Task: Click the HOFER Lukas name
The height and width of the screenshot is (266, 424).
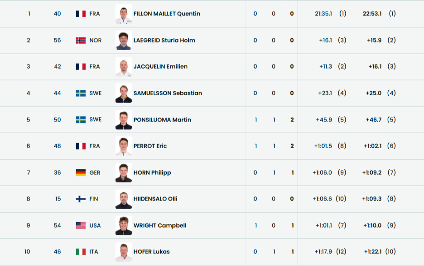Action: tap(152, 252)
